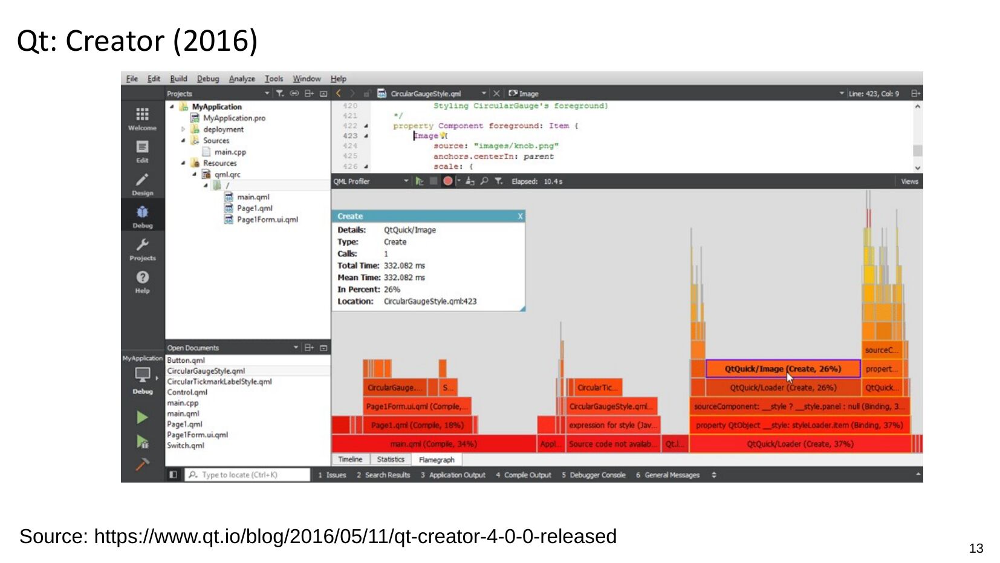Open the Projects pane filter icon

pos(280,94)
